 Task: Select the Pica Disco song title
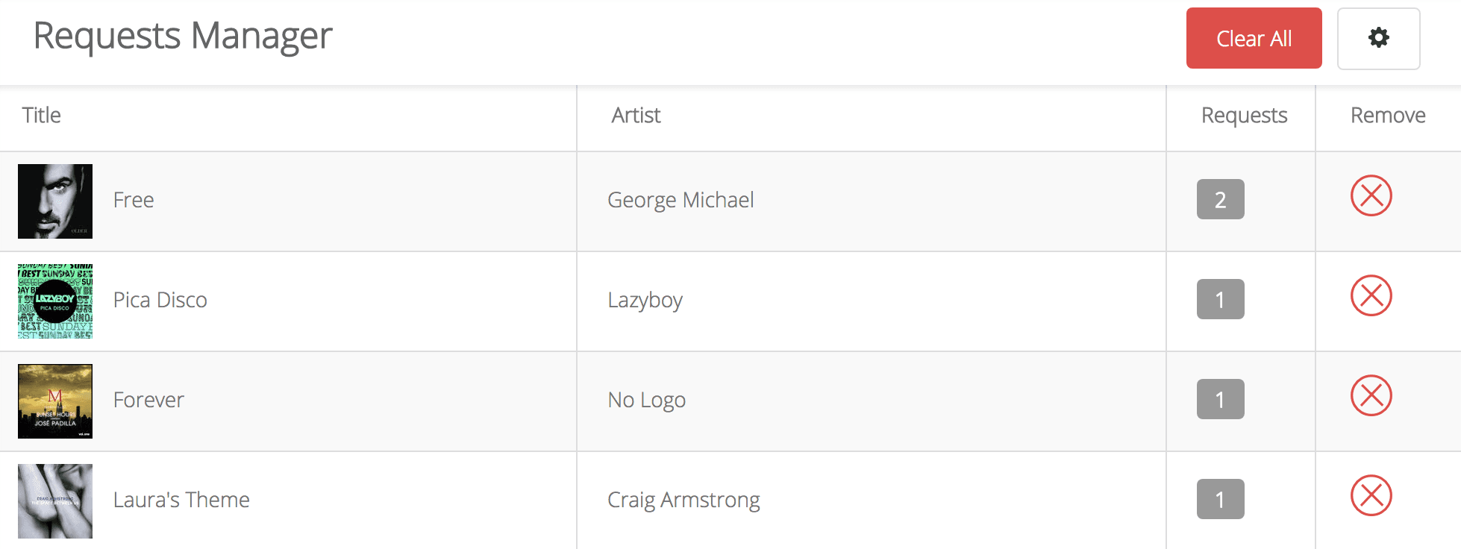(160, 300)
